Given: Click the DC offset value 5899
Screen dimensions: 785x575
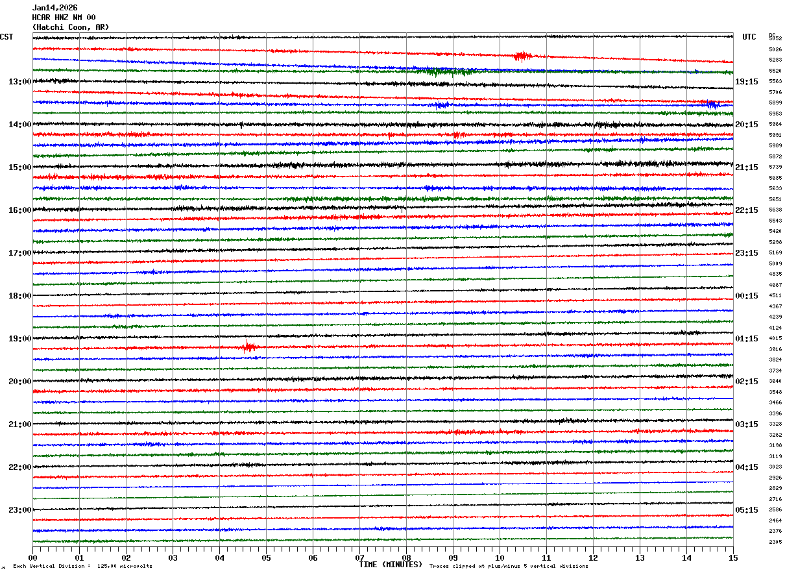Looking at the screenshot, I should tap(775, 103).
